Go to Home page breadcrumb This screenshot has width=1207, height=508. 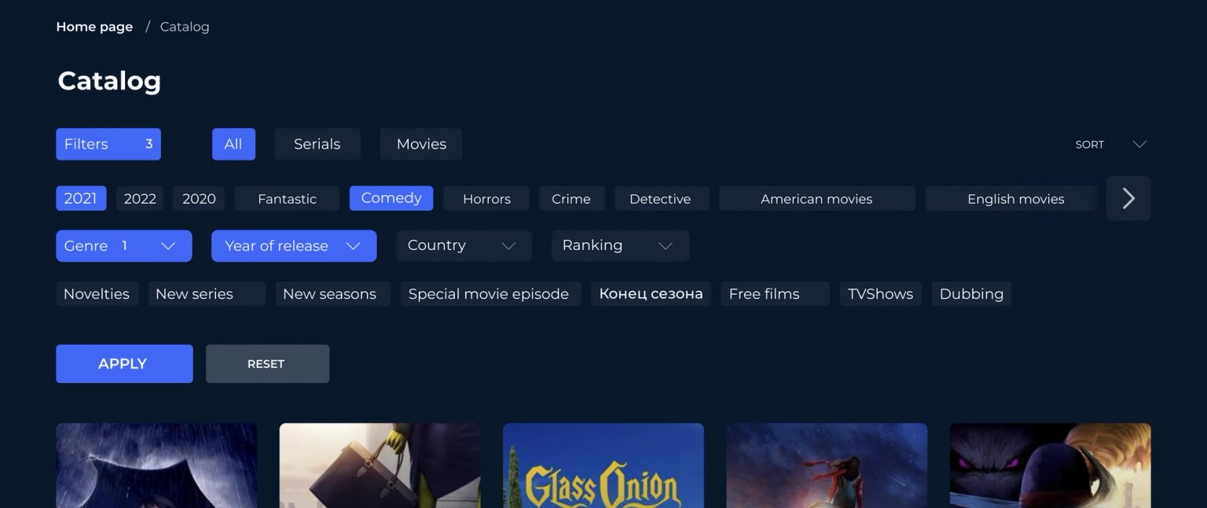click(94, 27)
